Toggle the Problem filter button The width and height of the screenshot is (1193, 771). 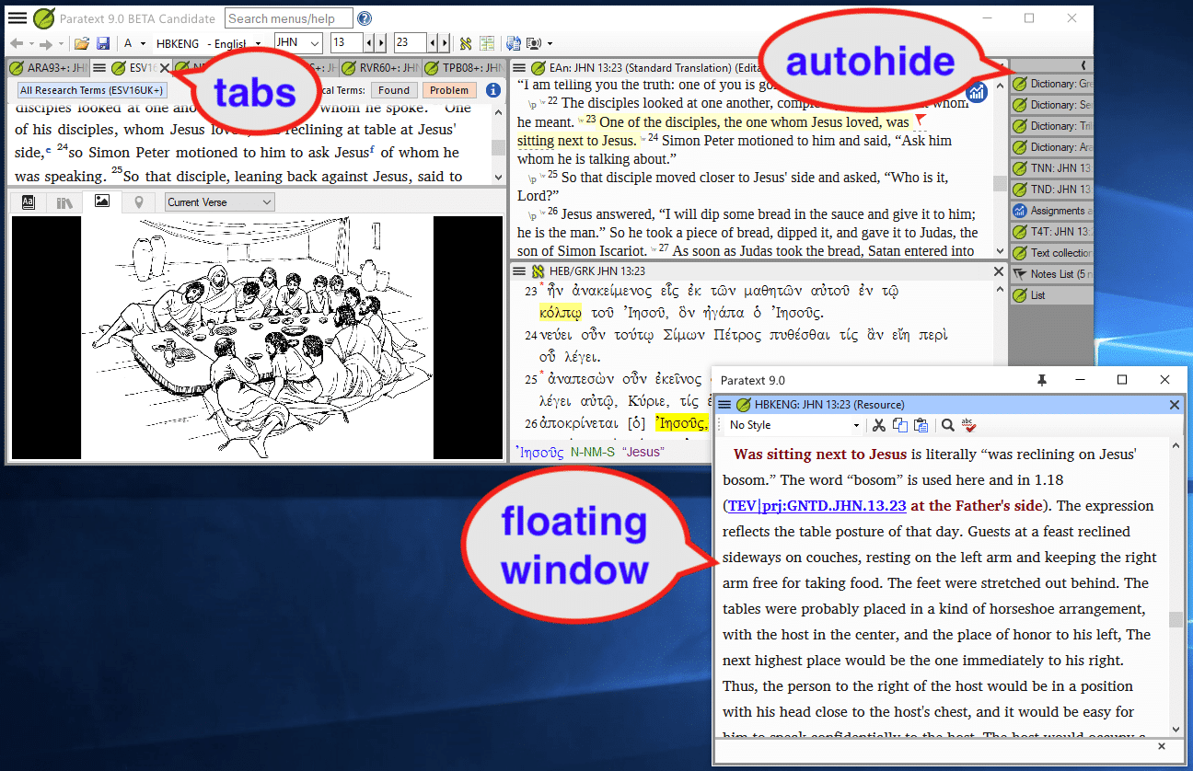click(449, 90)
